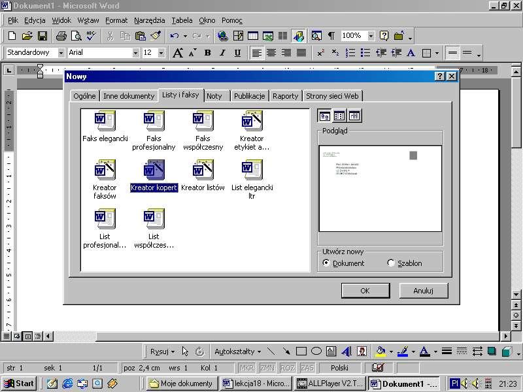The width and height of the screenshot is (523, 392).
Task: Open the Narzędzia menu
Action: tap(150, 20)
